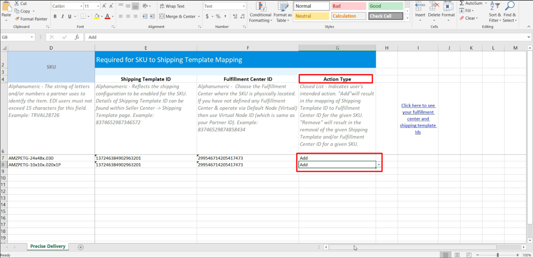Open the dropdown arrow on cell G8
The width and height of the screenshot is (533, 258).
coord(379,165)
